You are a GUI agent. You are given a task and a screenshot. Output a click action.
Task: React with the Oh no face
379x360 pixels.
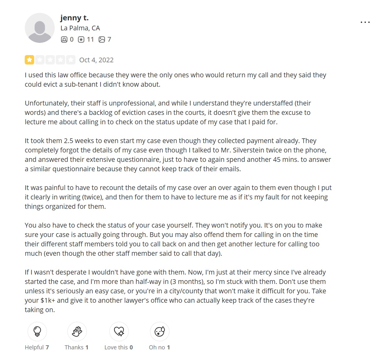tap(159, 331)
